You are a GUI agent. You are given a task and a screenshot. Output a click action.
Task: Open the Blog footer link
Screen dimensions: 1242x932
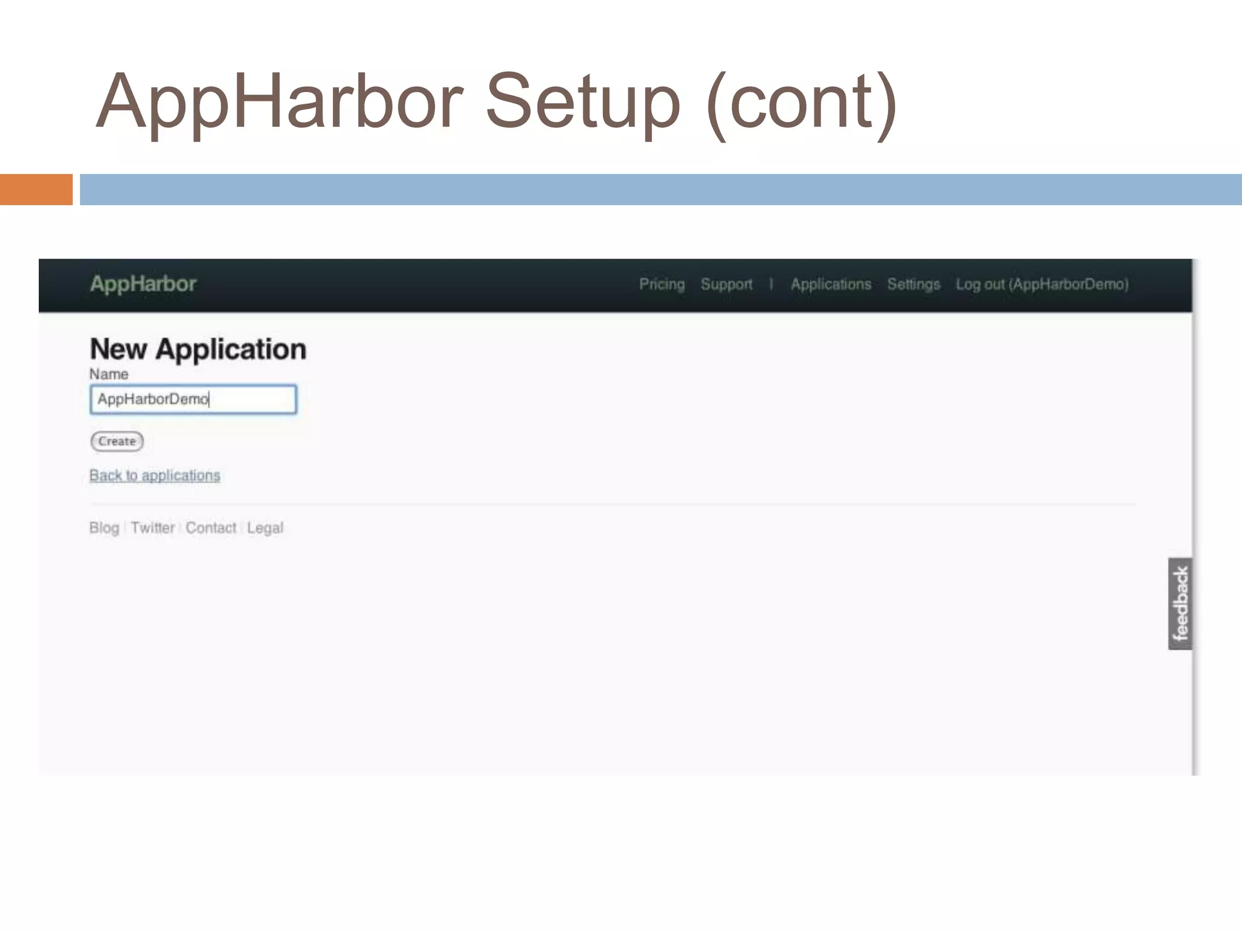click(x=104, y=528)
